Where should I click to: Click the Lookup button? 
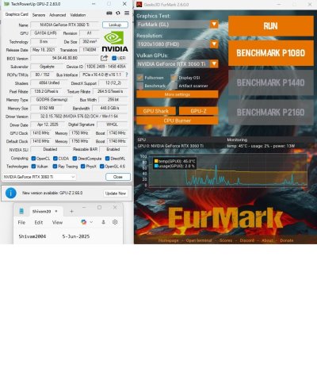(x=115, y=25)
